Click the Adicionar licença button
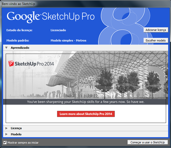The image size is (171, 148). click(x=156, y=30)
